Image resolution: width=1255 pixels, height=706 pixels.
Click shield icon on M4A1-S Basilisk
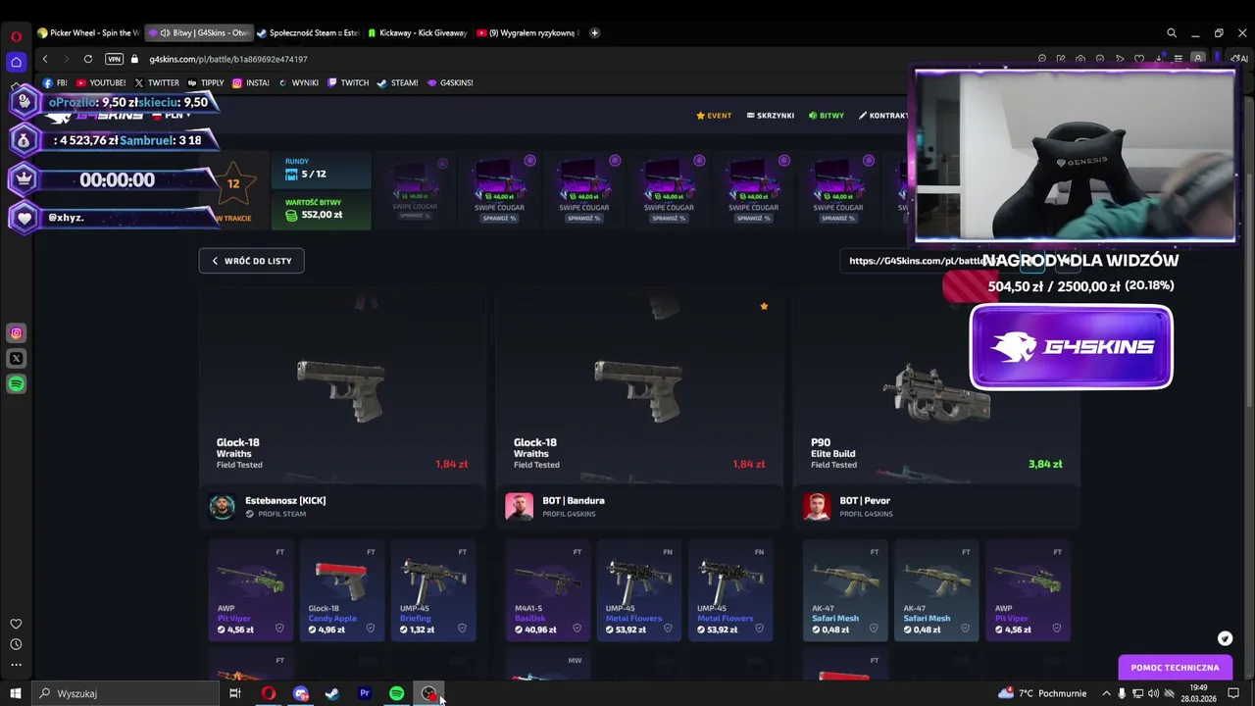pos(577,629)
